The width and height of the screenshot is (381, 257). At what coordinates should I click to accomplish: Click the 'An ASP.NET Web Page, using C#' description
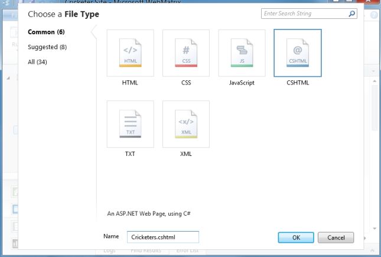(149, 214)
